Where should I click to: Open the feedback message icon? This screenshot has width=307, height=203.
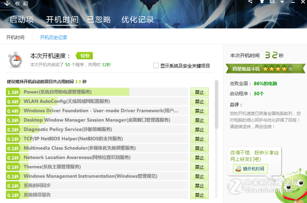[x=272, y=2]
